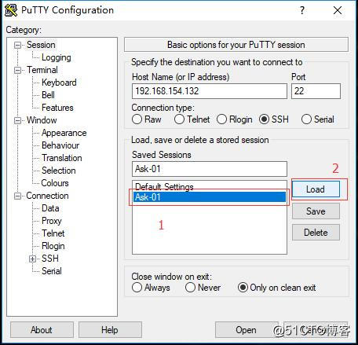
Task: Click the PuTTY icon in title bar
Action: coord(11,10)
